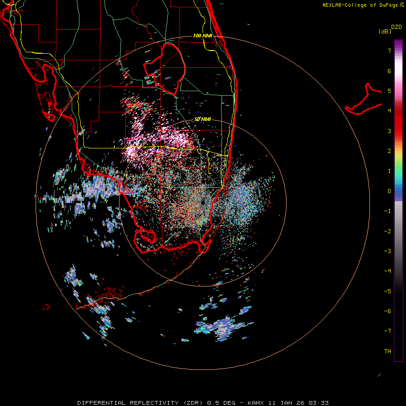
Task: Click the 5 dB scale tick label
Action: [x=389, y=91]
